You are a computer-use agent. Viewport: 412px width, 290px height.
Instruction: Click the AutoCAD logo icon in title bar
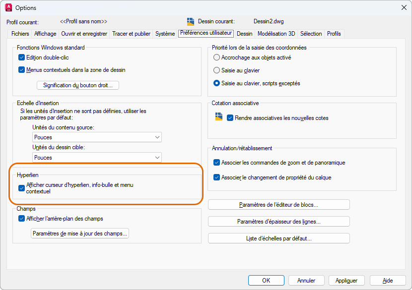[x=8, y=8]
